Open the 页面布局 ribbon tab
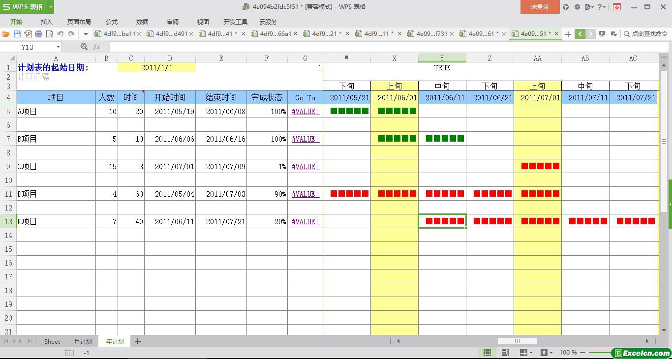672x359 pixels. (79, 22)
